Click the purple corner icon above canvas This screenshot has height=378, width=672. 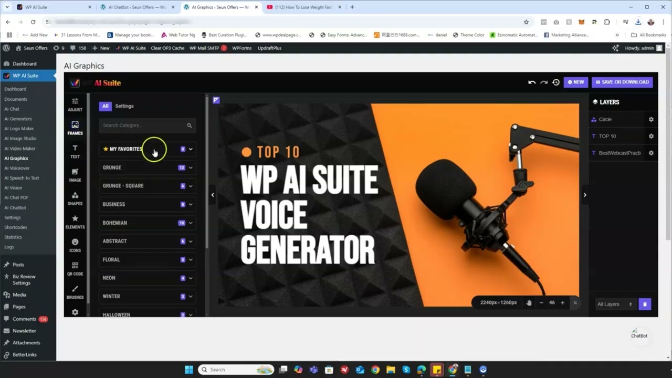[x=216, y=100]
